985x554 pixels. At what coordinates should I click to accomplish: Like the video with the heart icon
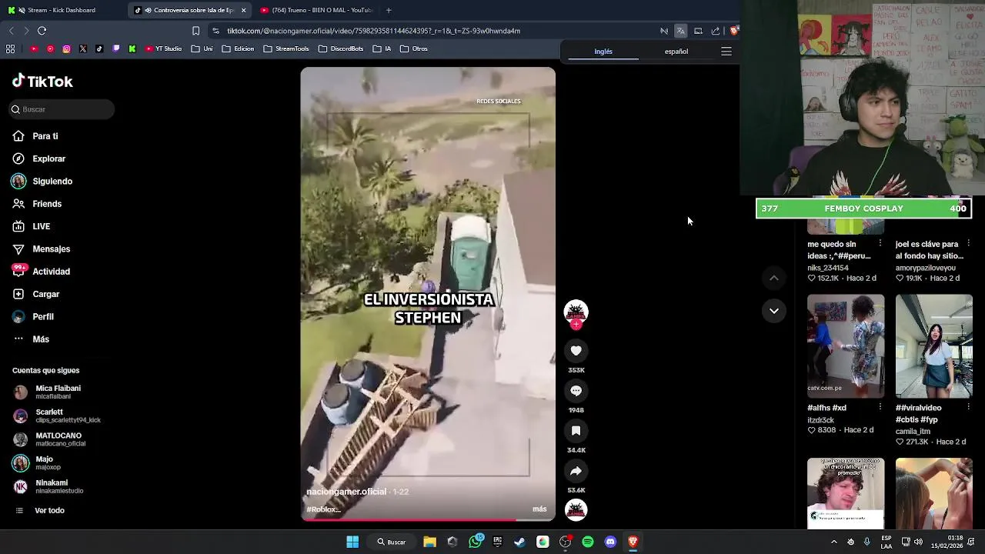(576, 351)
